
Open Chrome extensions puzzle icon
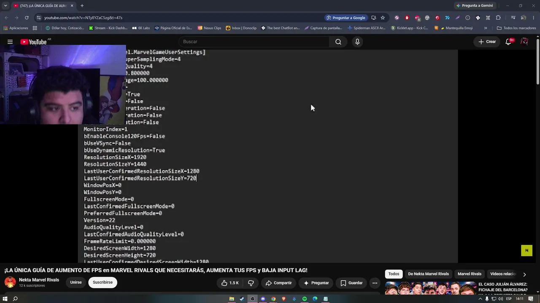[498, 18]
